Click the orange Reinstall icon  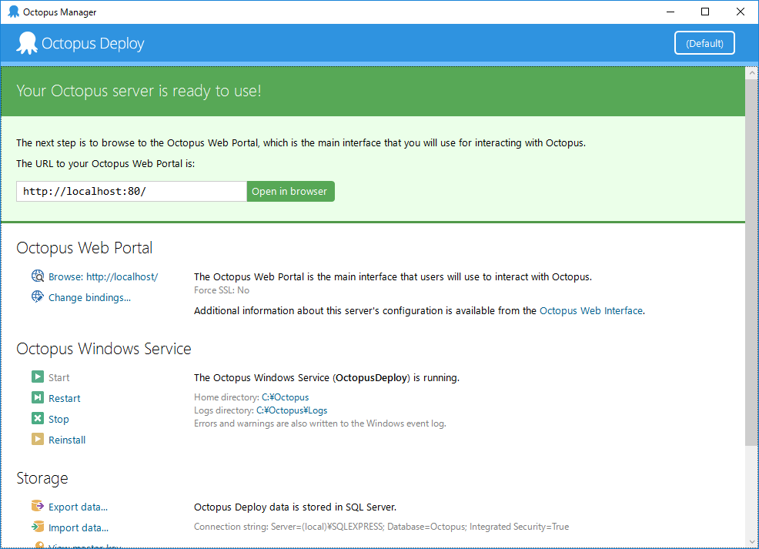coord(38,439)
